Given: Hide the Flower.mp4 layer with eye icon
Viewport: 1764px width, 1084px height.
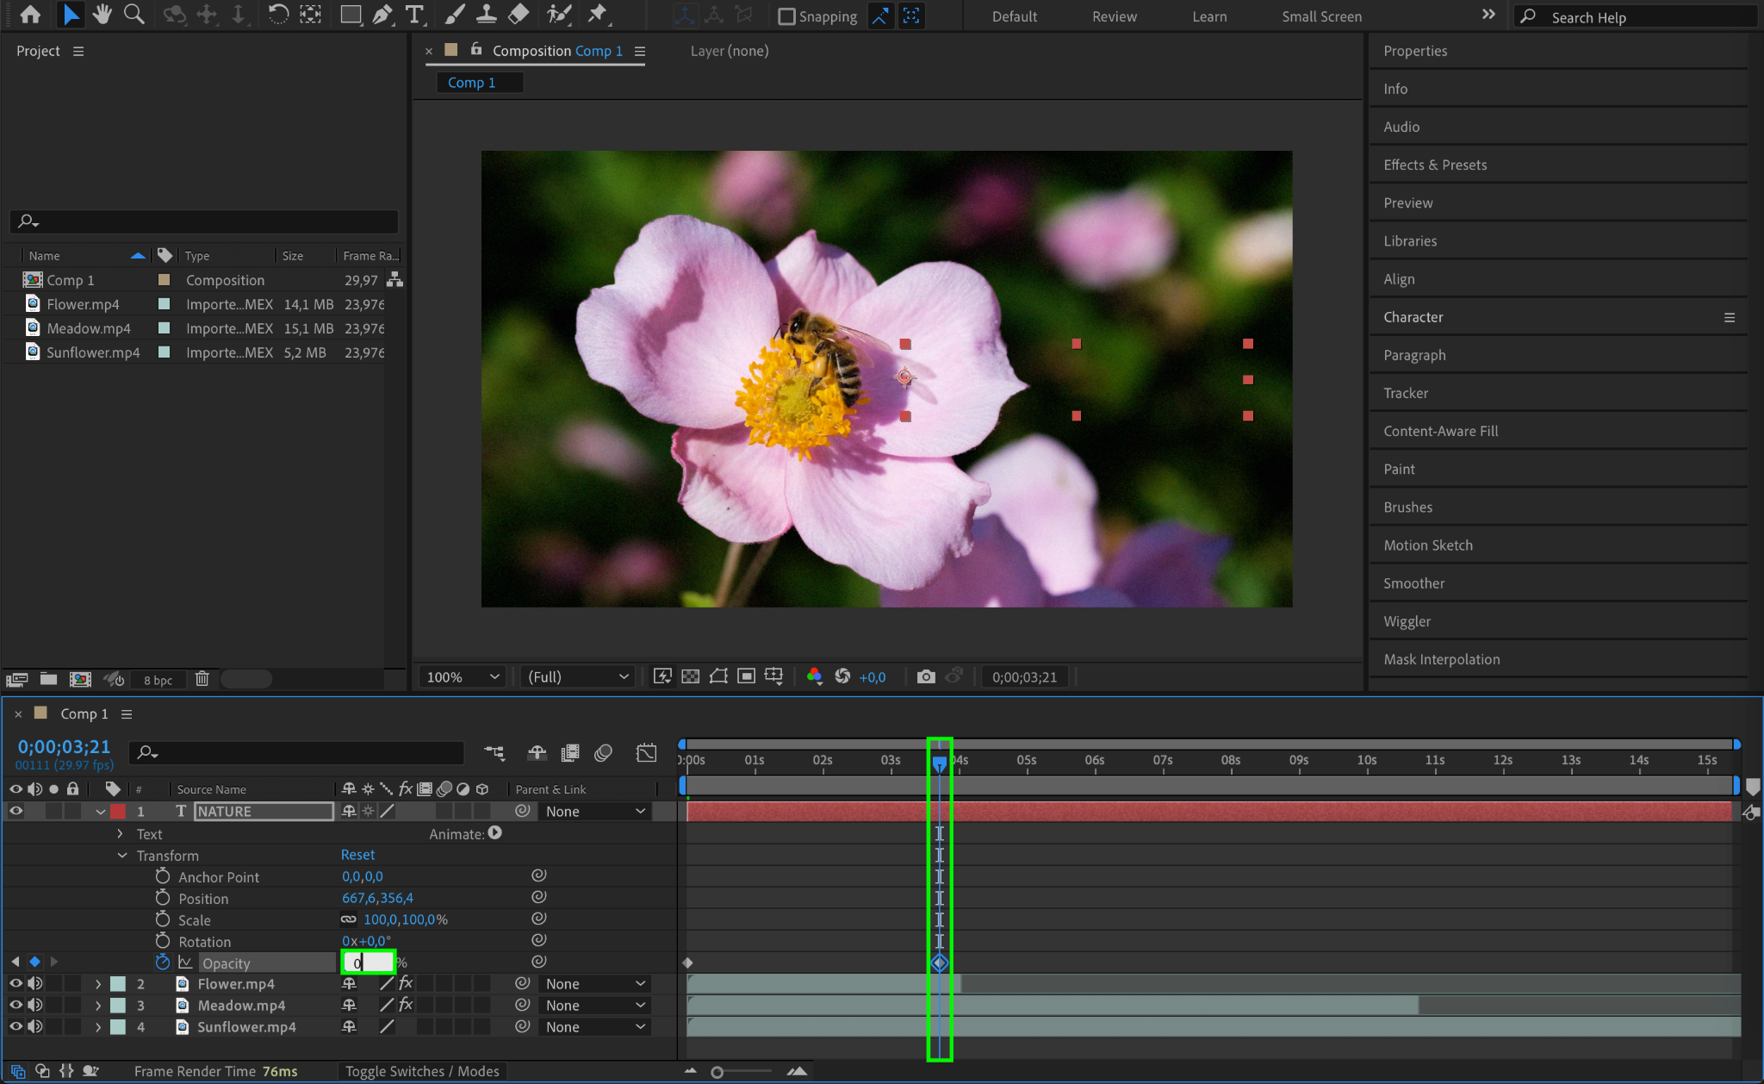Looking at the screenshot, I should point(16,983).
